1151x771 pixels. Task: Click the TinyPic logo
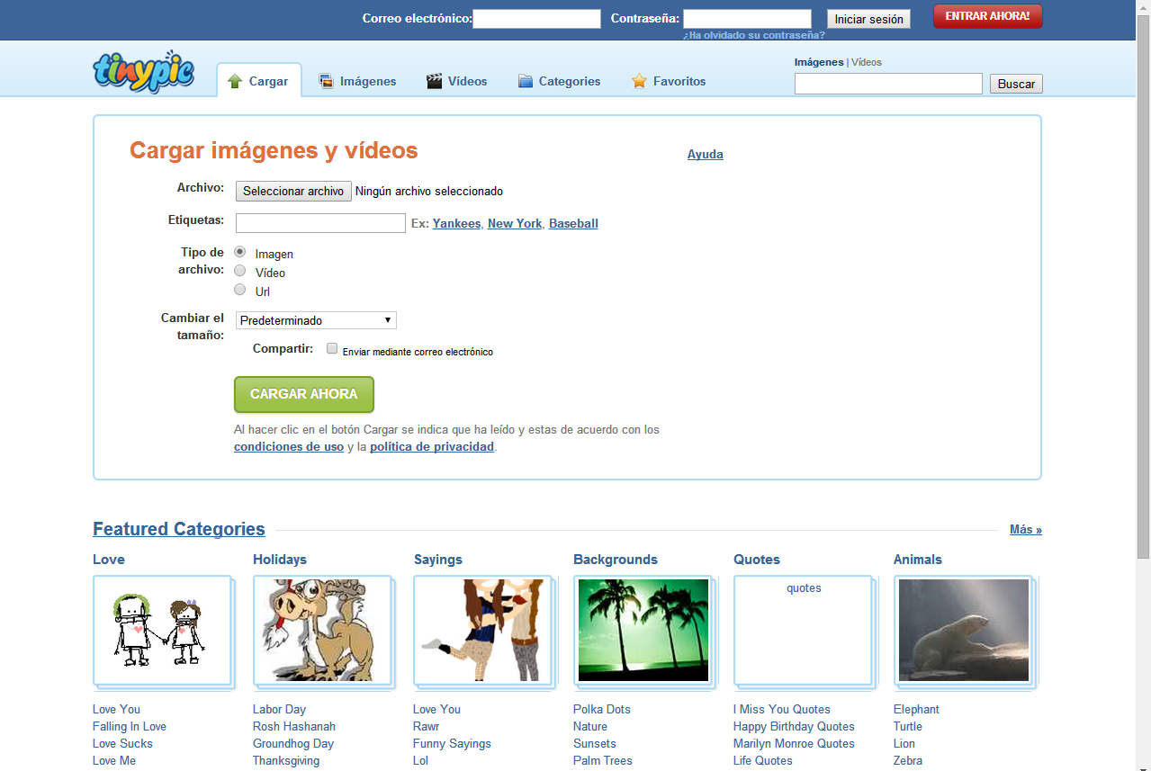[x=142, y=72]
